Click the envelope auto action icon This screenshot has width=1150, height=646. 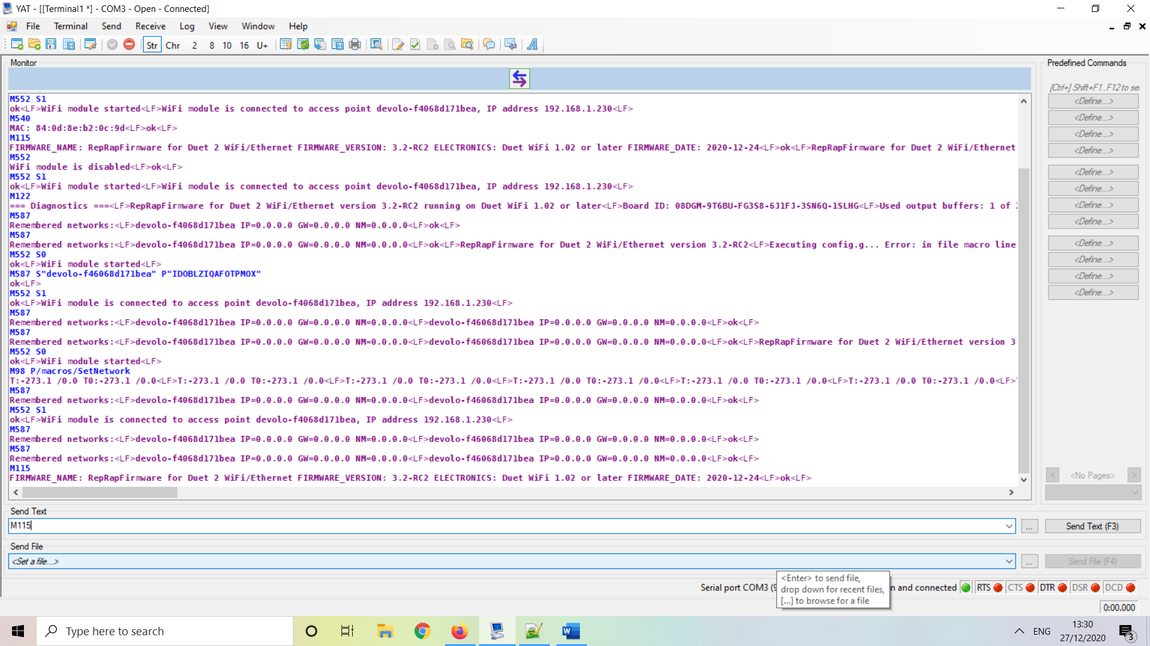coord(510,45)
